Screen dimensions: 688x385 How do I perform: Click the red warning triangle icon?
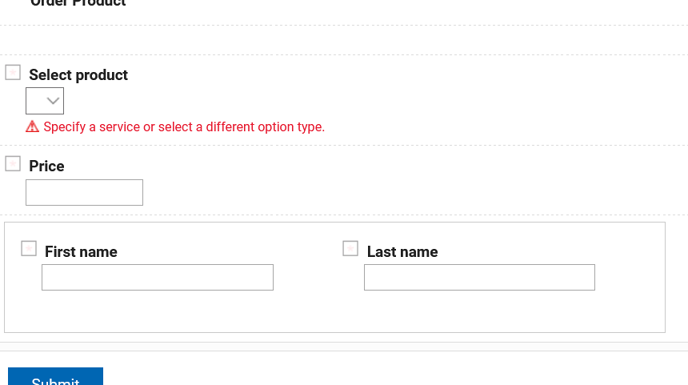click(32, 126)
